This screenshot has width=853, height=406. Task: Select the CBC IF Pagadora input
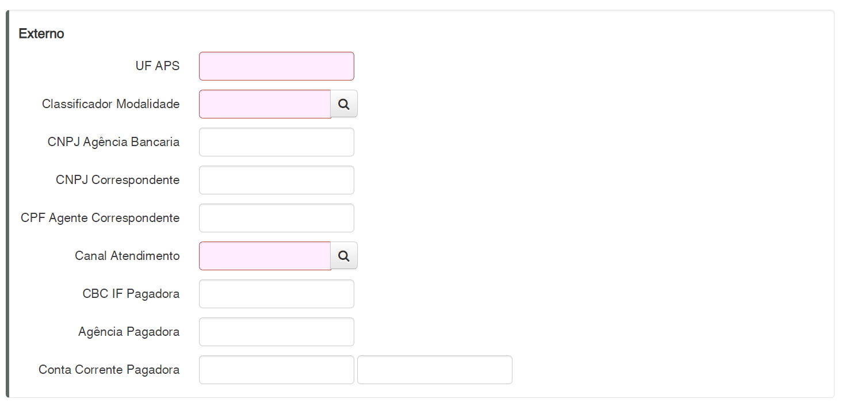276,294
